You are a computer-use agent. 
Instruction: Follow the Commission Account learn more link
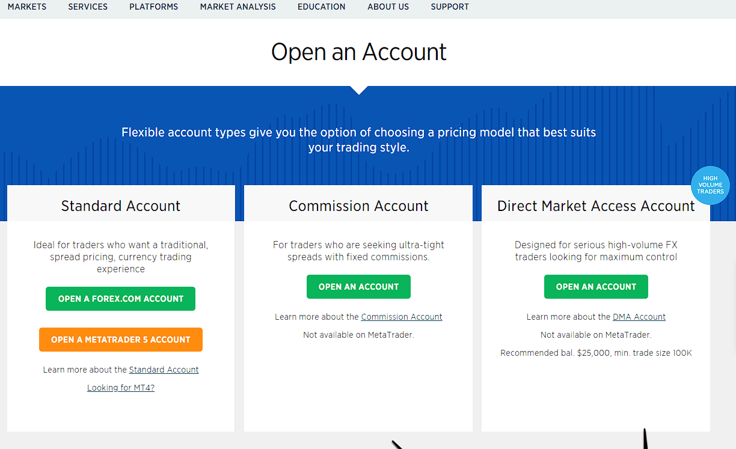[x=402, y=317]
